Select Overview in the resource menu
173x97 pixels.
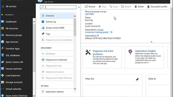tap(57, 16)
